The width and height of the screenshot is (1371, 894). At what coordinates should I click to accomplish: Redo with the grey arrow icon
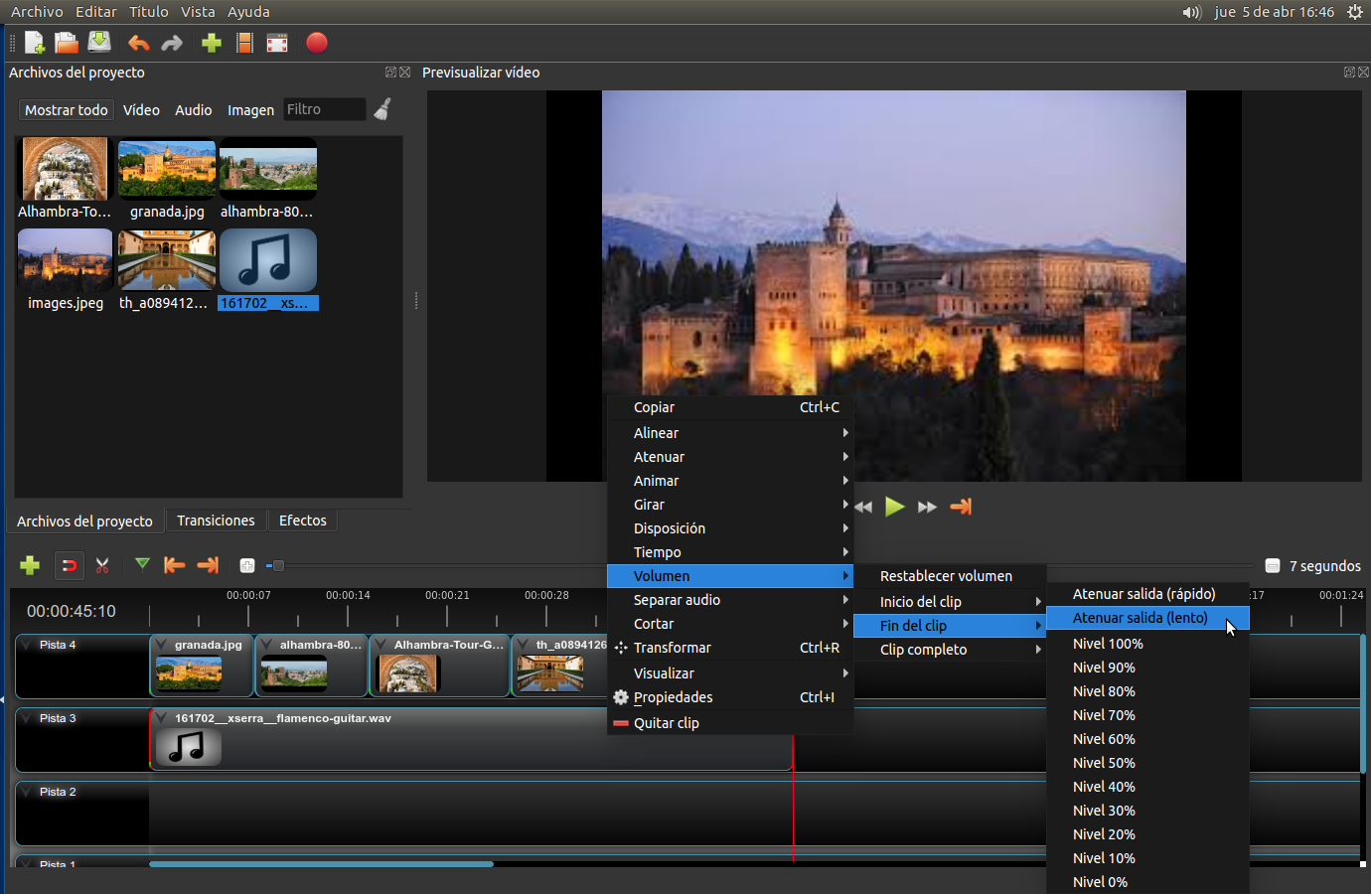(x=172, y=43)
